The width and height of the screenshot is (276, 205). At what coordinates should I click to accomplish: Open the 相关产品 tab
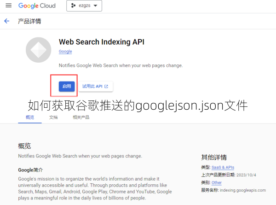(81, 117)
